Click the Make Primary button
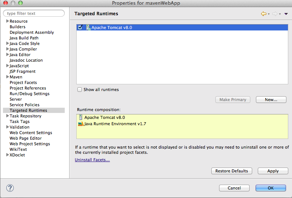Screen dimensions: 292x198 tap(233, 100)
